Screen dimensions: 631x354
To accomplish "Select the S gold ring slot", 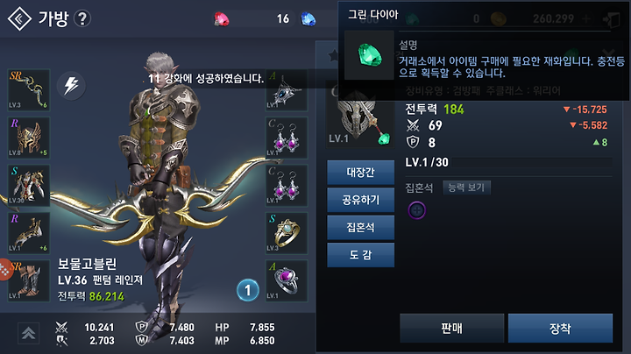I will (287, 233).
